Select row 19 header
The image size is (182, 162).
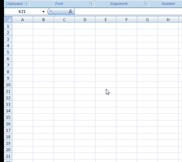[x=8, y=143]
